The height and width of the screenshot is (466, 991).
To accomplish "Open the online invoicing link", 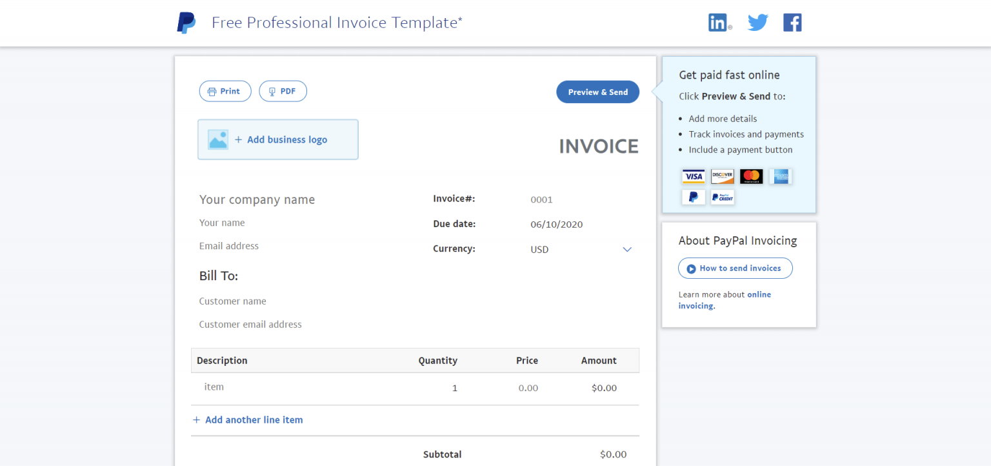I will tap(759, 294).
